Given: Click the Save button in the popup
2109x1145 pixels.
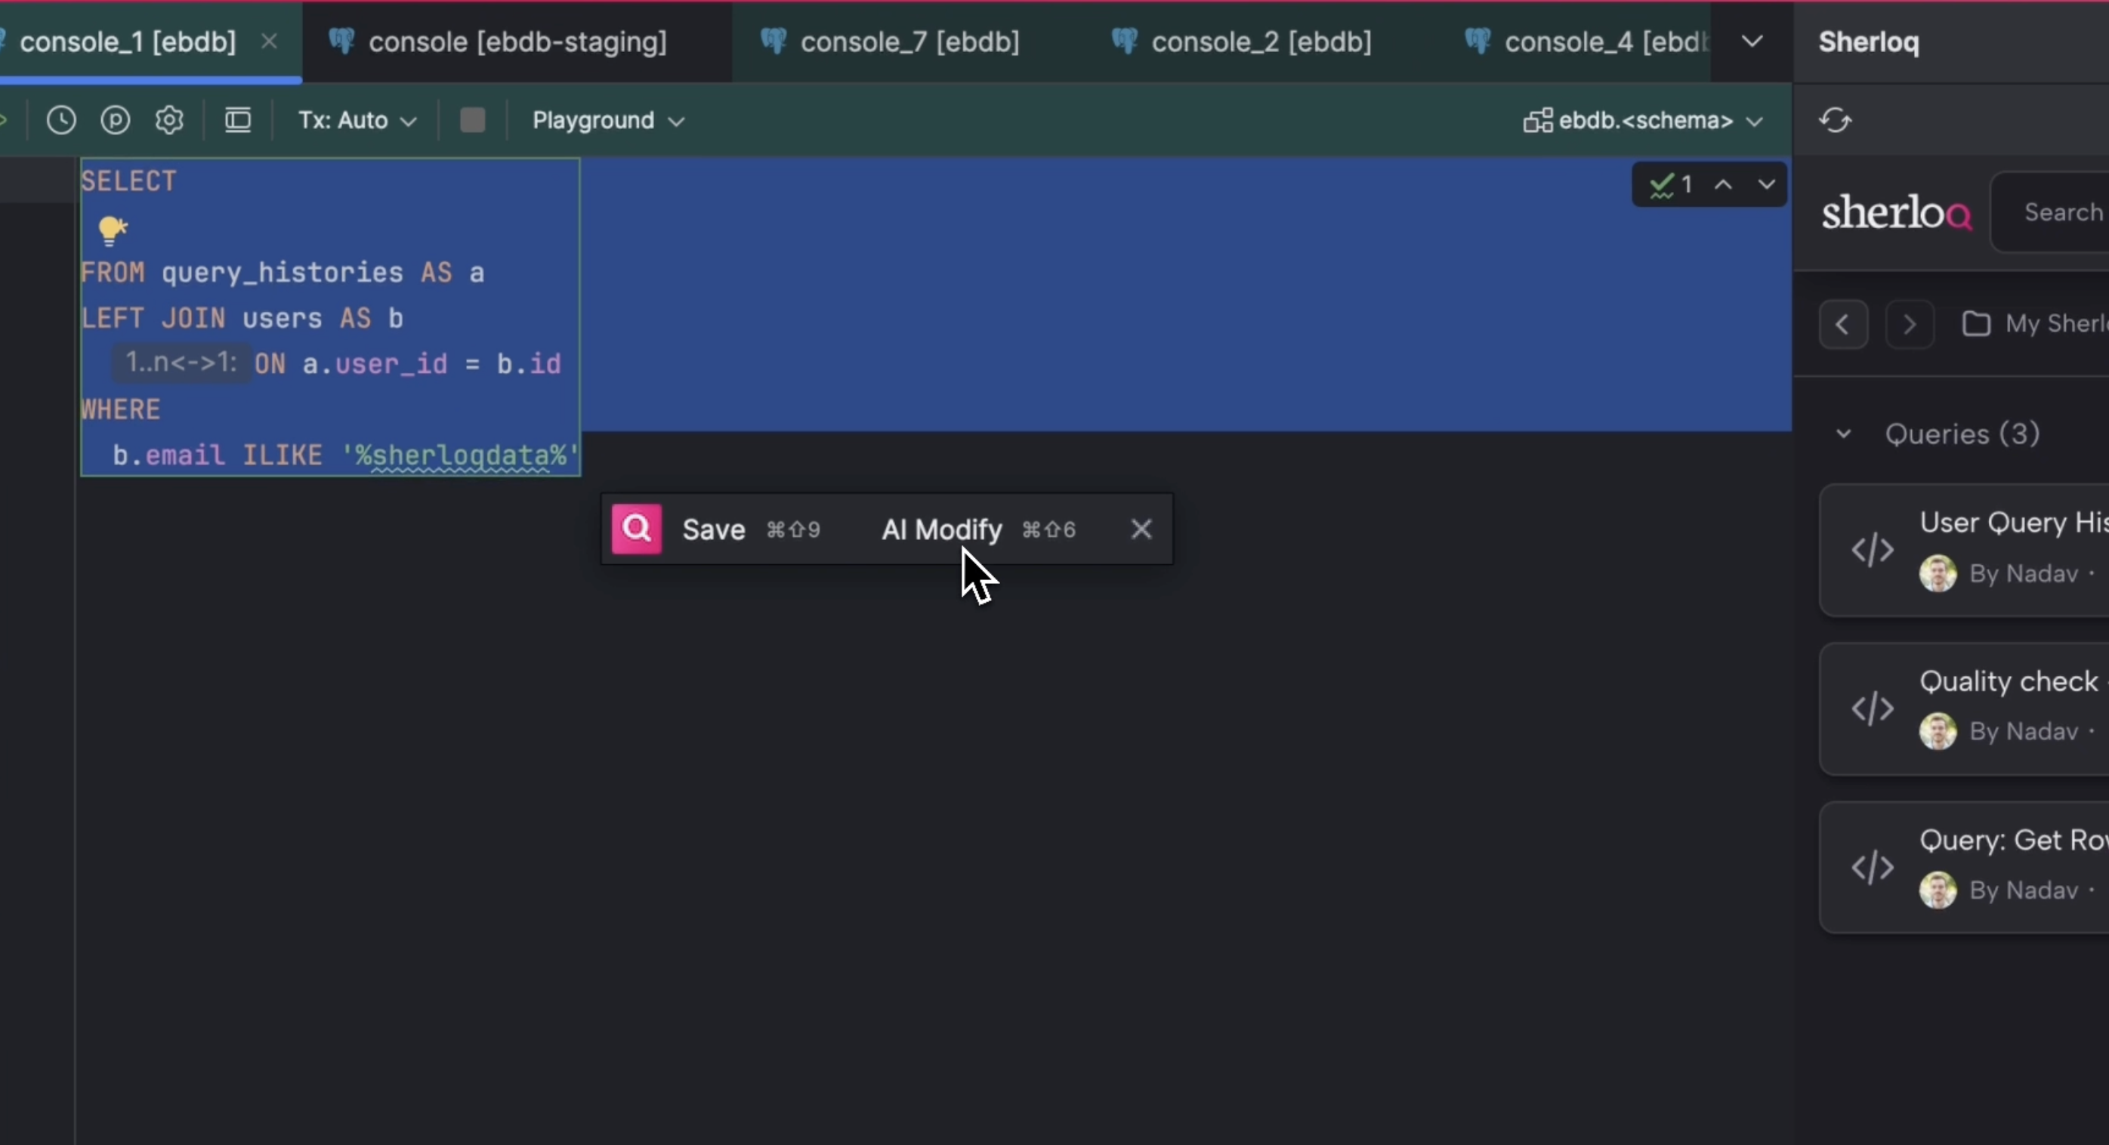Looking at the screenshot, I should coord(713,529).
